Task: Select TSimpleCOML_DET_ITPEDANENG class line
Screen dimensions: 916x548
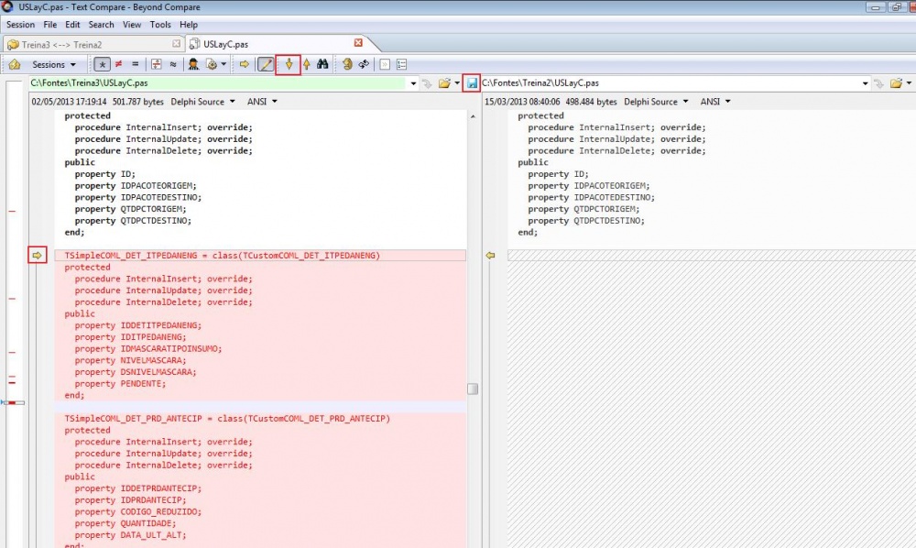Action: (x=260, y=256)
